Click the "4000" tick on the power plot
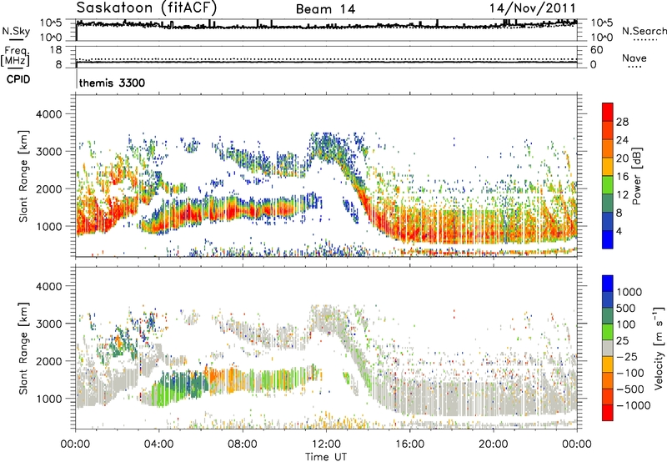 pyautogui.click(x=48, y=114)
